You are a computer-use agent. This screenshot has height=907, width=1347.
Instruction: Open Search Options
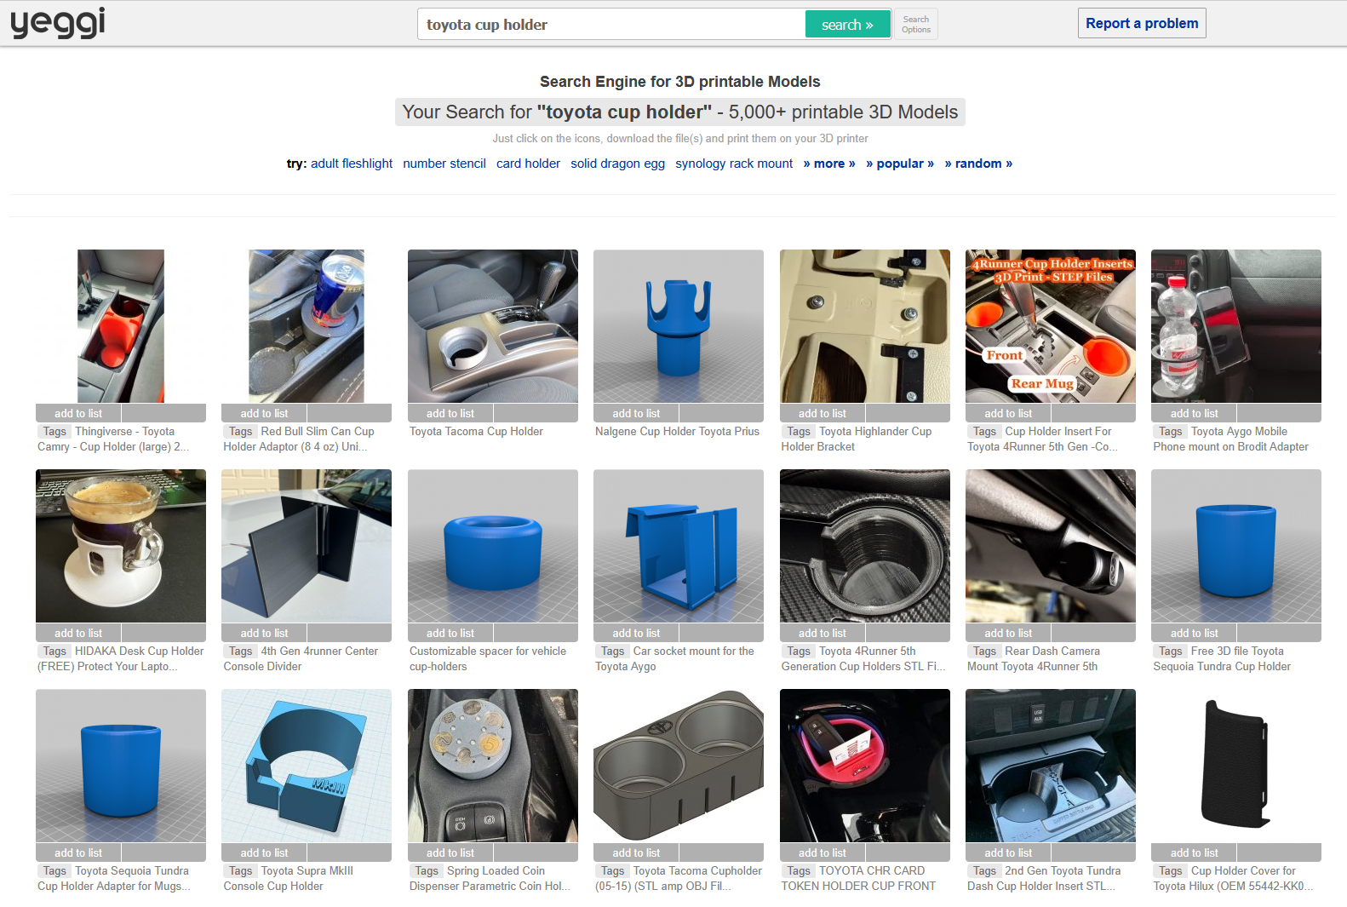tap(916, 25)
